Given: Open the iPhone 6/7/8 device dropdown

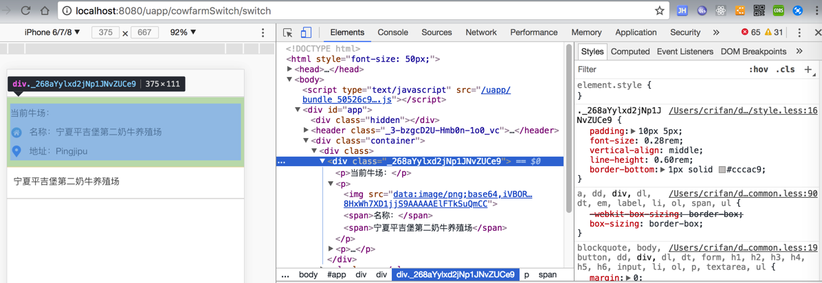Looking at the screenshot, I should [x=52, y=32].
